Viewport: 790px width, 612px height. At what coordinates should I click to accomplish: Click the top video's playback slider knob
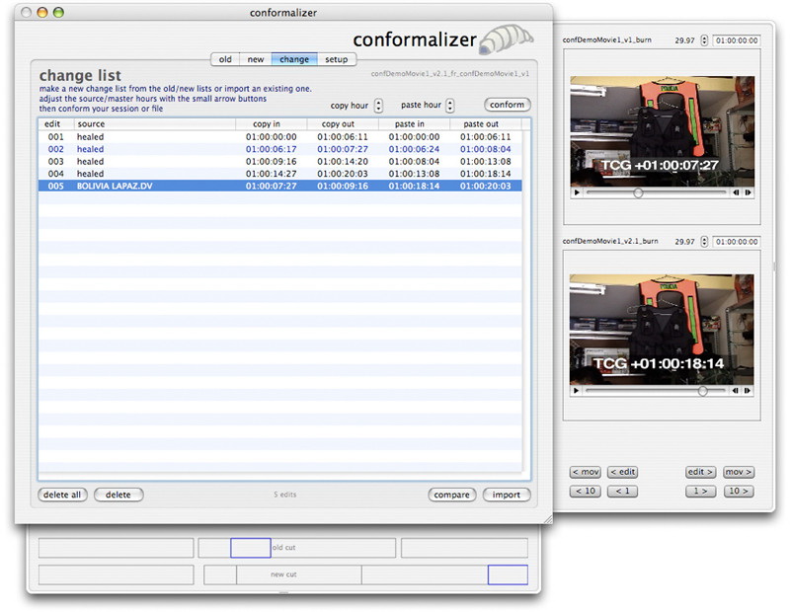638,192
